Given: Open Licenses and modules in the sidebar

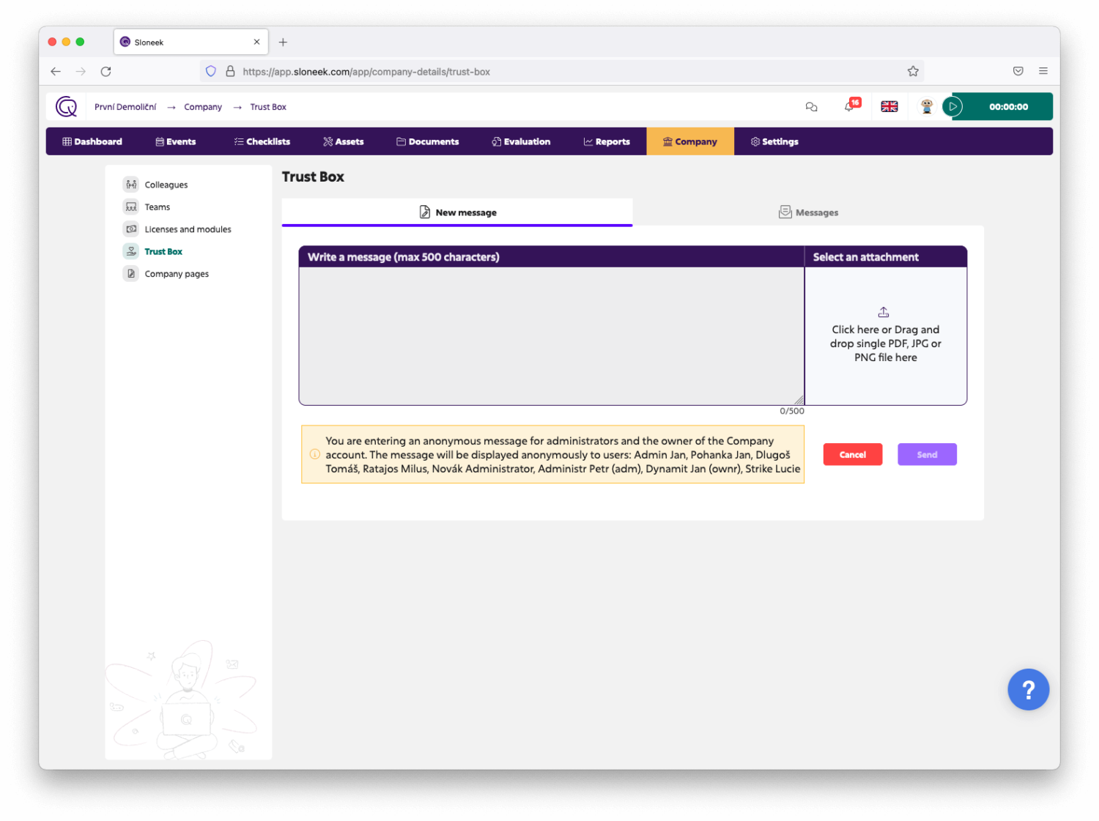Looking at the screenshot, I should coord(188,229).
